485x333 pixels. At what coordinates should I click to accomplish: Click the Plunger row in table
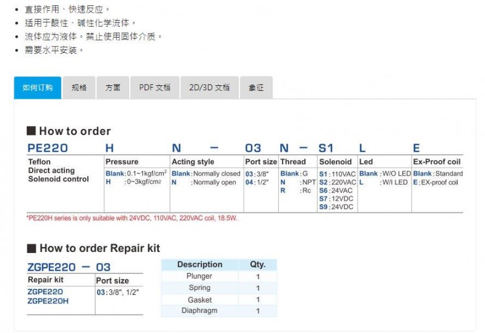(199, 276)
